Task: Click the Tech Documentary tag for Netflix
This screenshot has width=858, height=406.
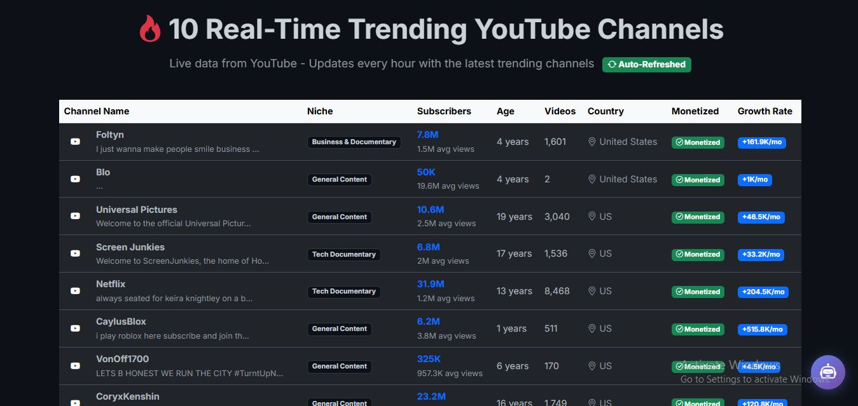Action: 343,292
